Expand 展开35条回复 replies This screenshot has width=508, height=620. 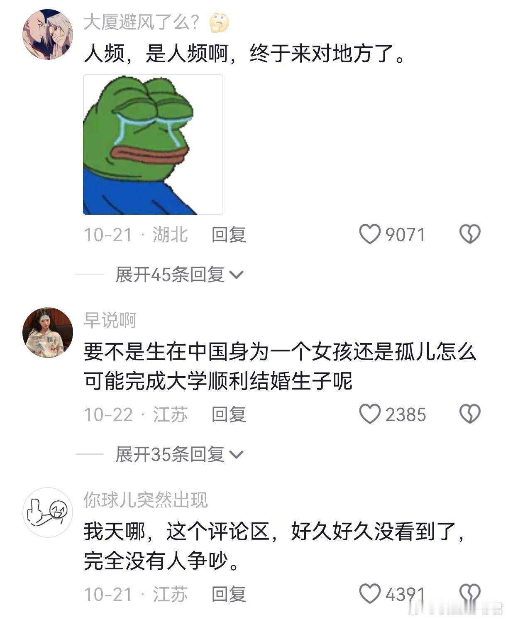(x=179, y=454)
